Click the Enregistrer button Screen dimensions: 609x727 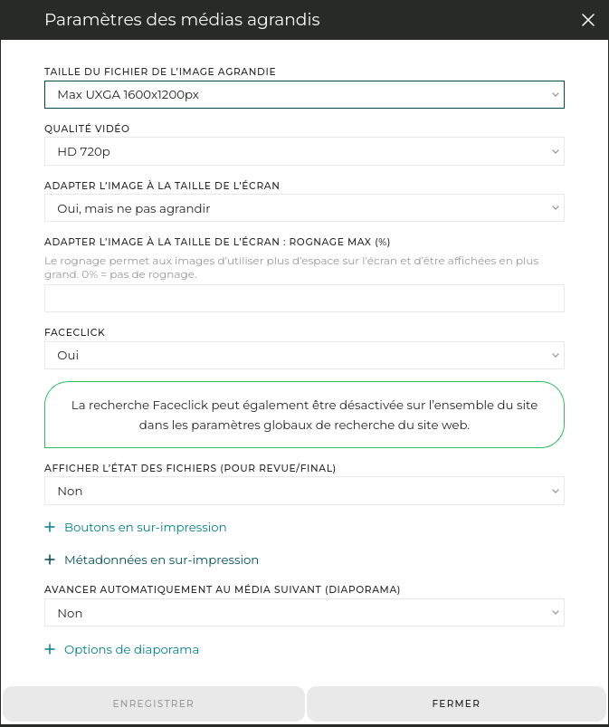click(x=154, y=703)
